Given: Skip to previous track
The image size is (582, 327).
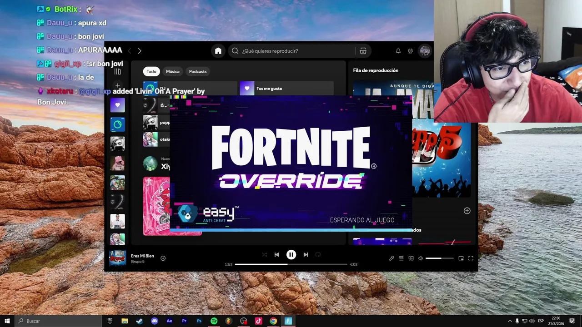Looking at the screenshot, I should [276, 255].
